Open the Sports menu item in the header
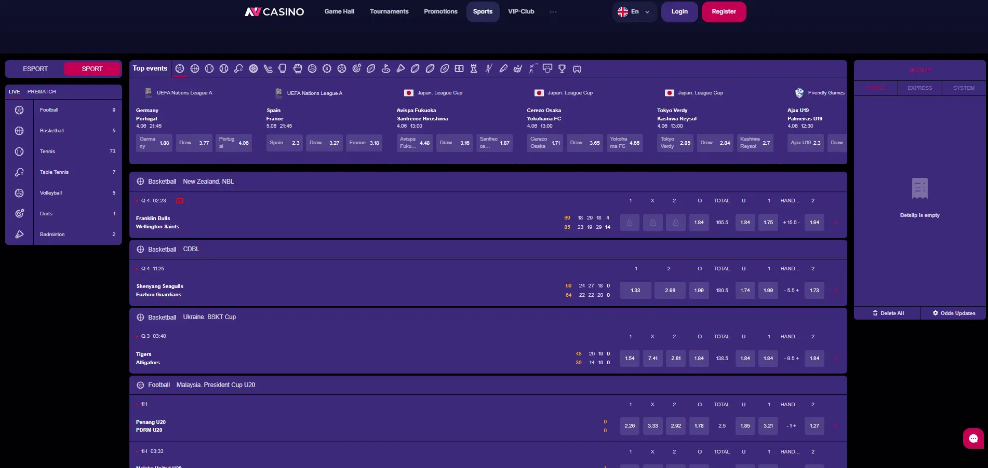 click(x=482, y=11)
